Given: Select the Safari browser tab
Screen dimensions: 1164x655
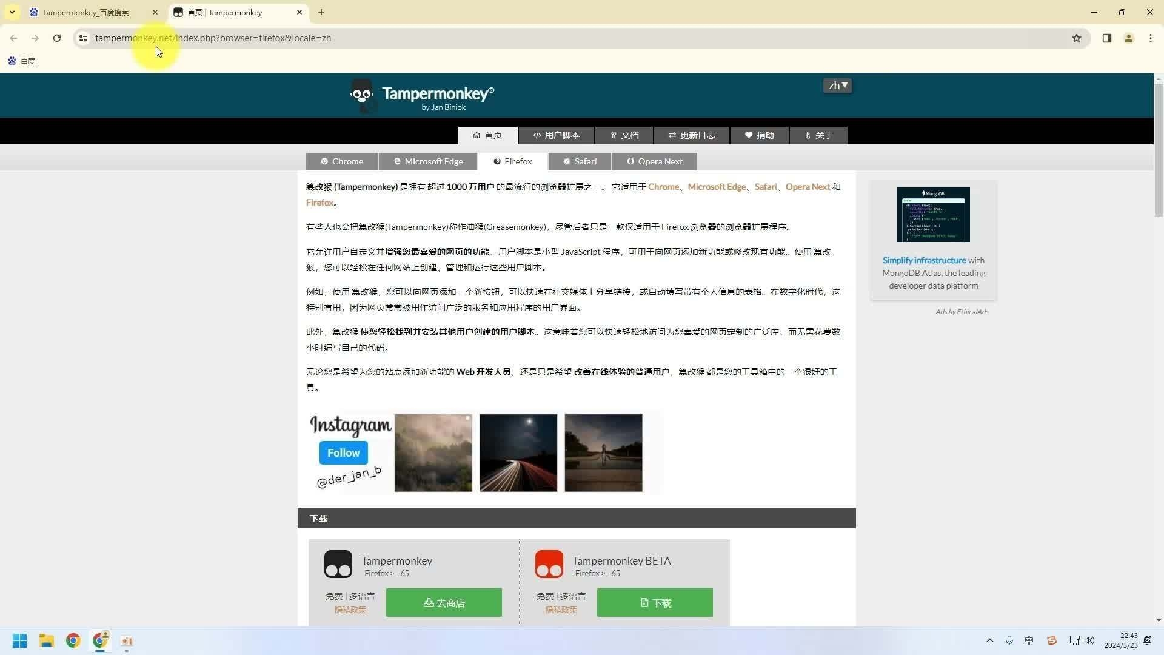Looking at the screenshot, I should click(x=579, y=161).
